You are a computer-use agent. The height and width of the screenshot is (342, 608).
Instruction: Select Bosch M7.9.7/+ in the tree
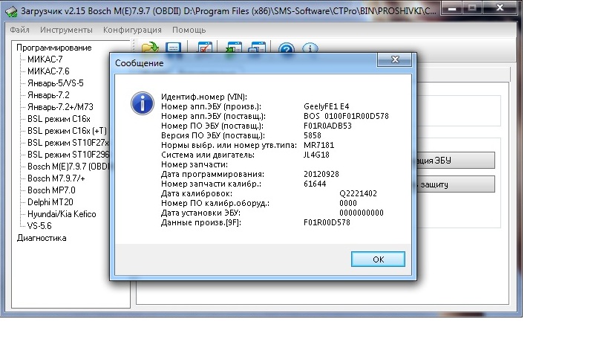[x=56, y=178]
